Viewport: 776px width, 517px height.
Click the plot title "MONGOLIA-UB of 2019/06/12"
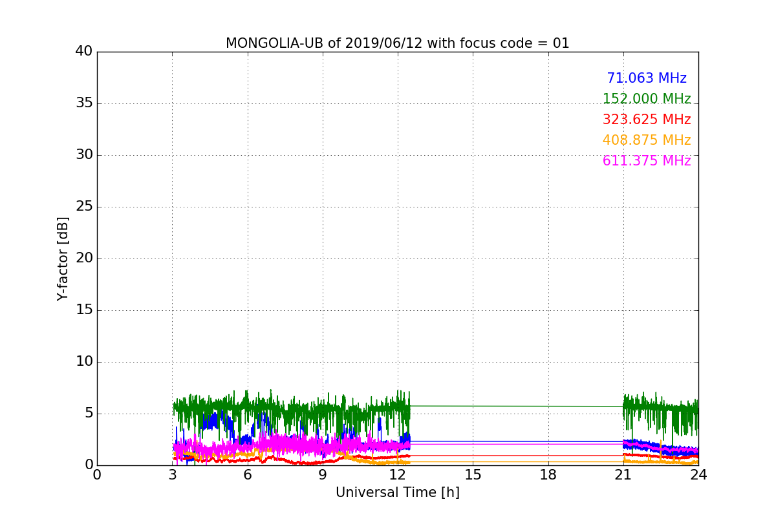tap(397, 43)
